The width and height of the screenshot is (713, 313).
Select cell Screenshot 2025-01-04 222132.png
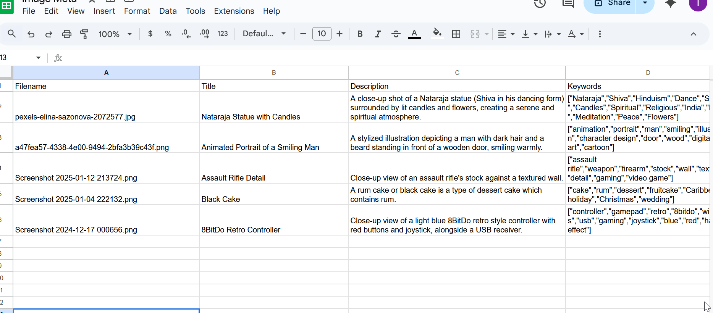tap(106, 194)
